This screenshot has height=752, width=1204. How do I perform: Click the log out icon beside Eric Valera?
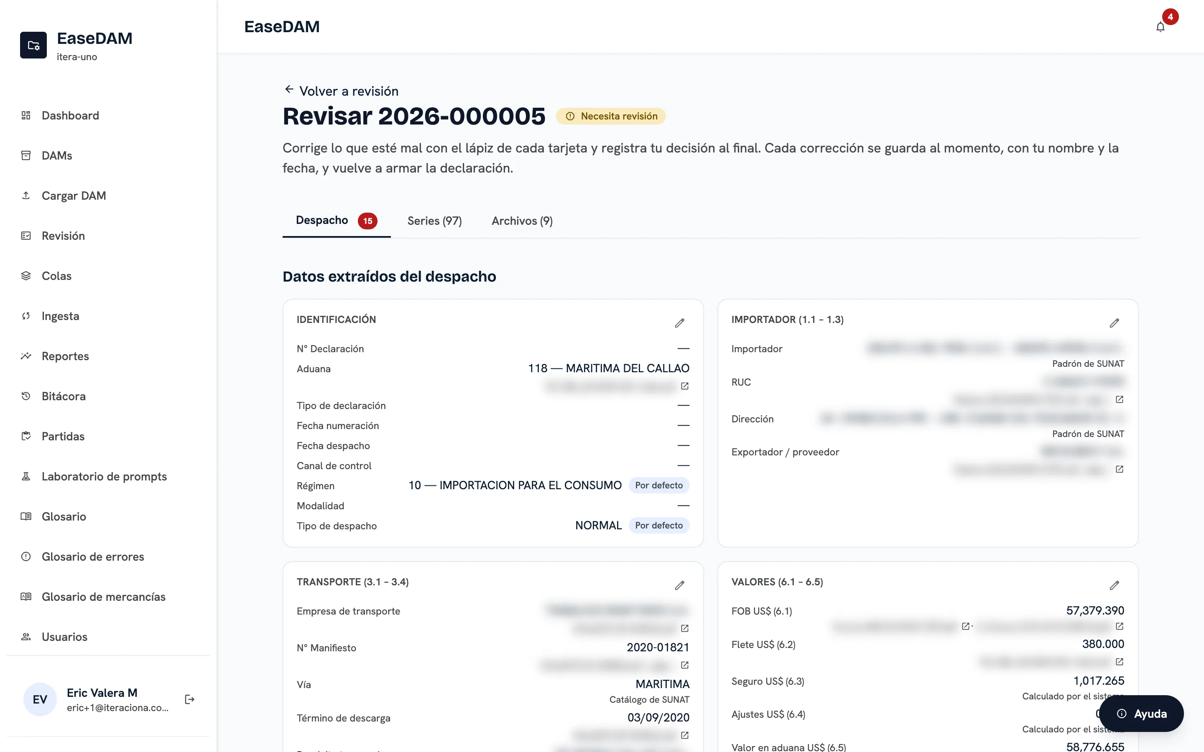pyautogui.click(x=189, y=699)
